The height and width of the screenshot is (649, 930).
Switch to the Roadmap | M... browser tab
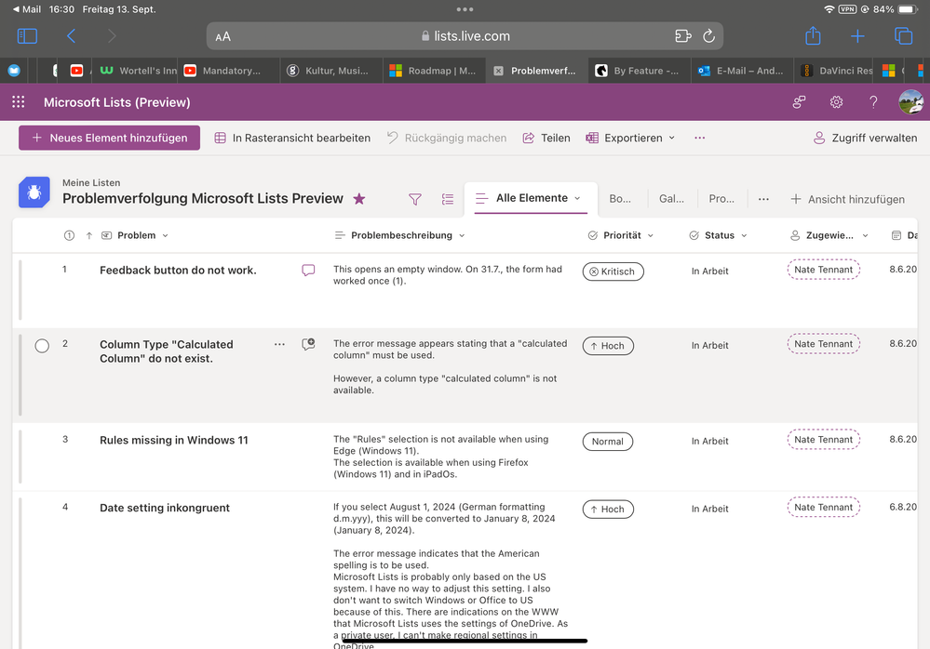click(434, 71)
